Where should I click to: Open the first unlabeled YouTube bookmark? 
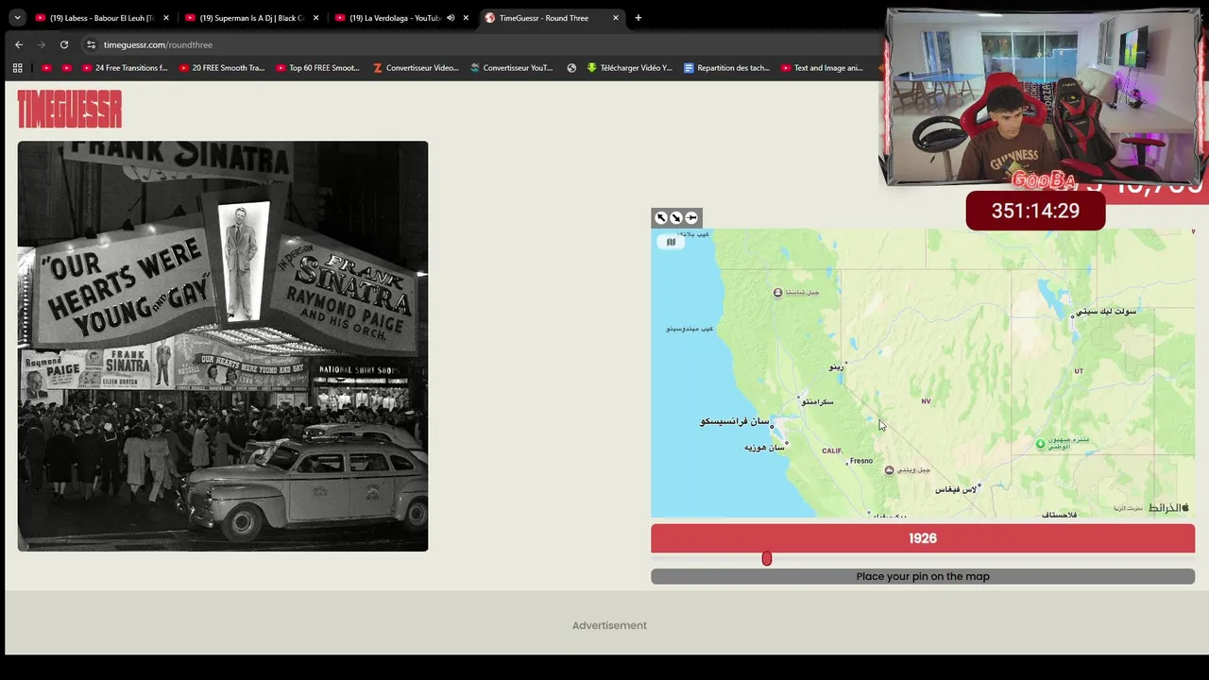(x=47, y=68)
